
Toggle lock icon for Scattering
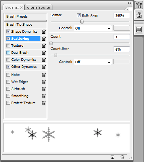click(x=44, y=39)
